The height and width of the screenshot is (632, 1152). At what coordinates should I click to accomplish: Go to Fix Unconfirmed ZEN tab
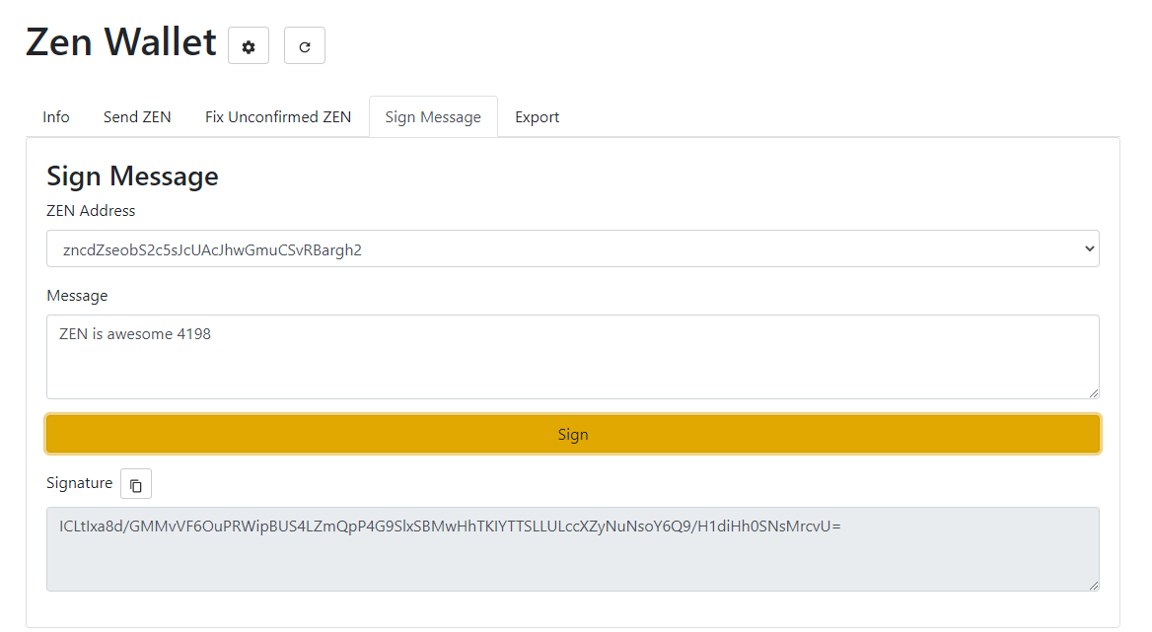point(278,116)
